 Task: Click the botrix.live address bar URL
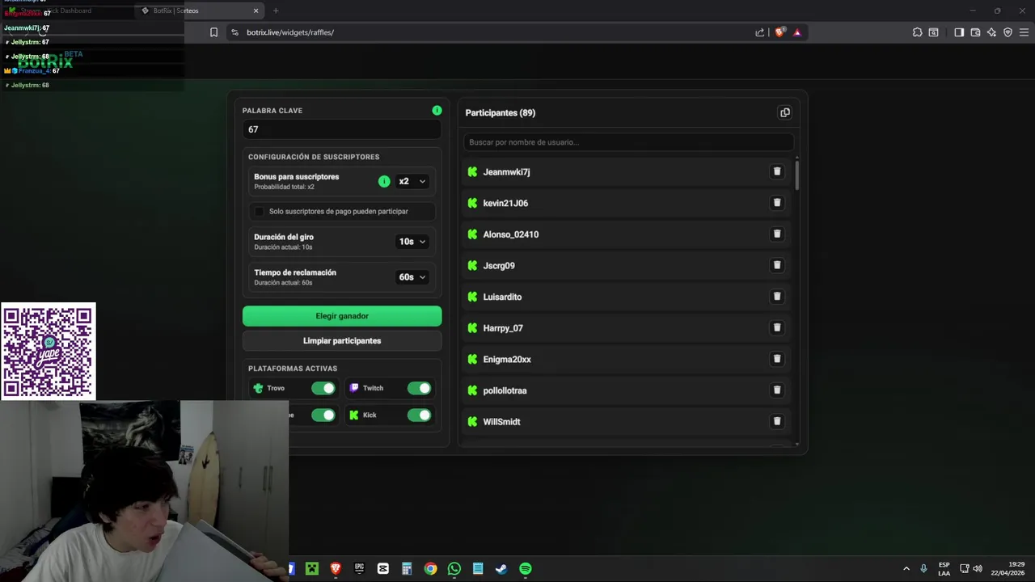pyautogui.click(x=290, y=32)
